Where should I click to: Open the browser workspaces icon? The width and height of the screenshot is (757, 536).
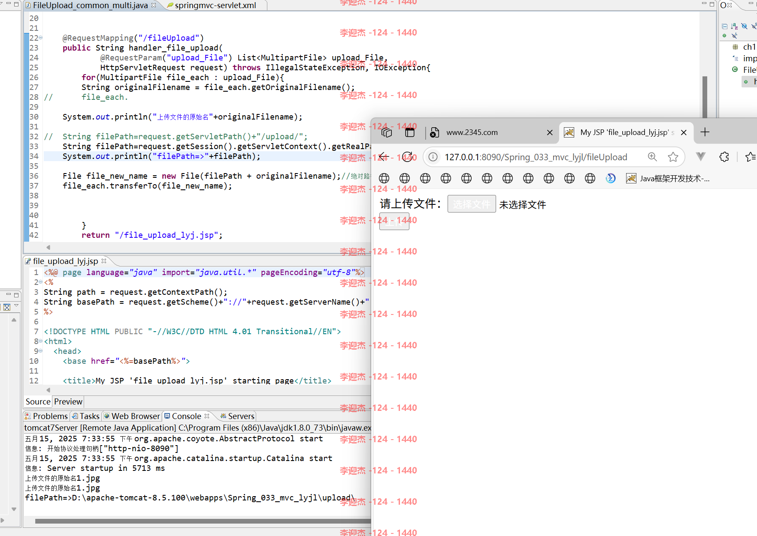coord(387,132)
